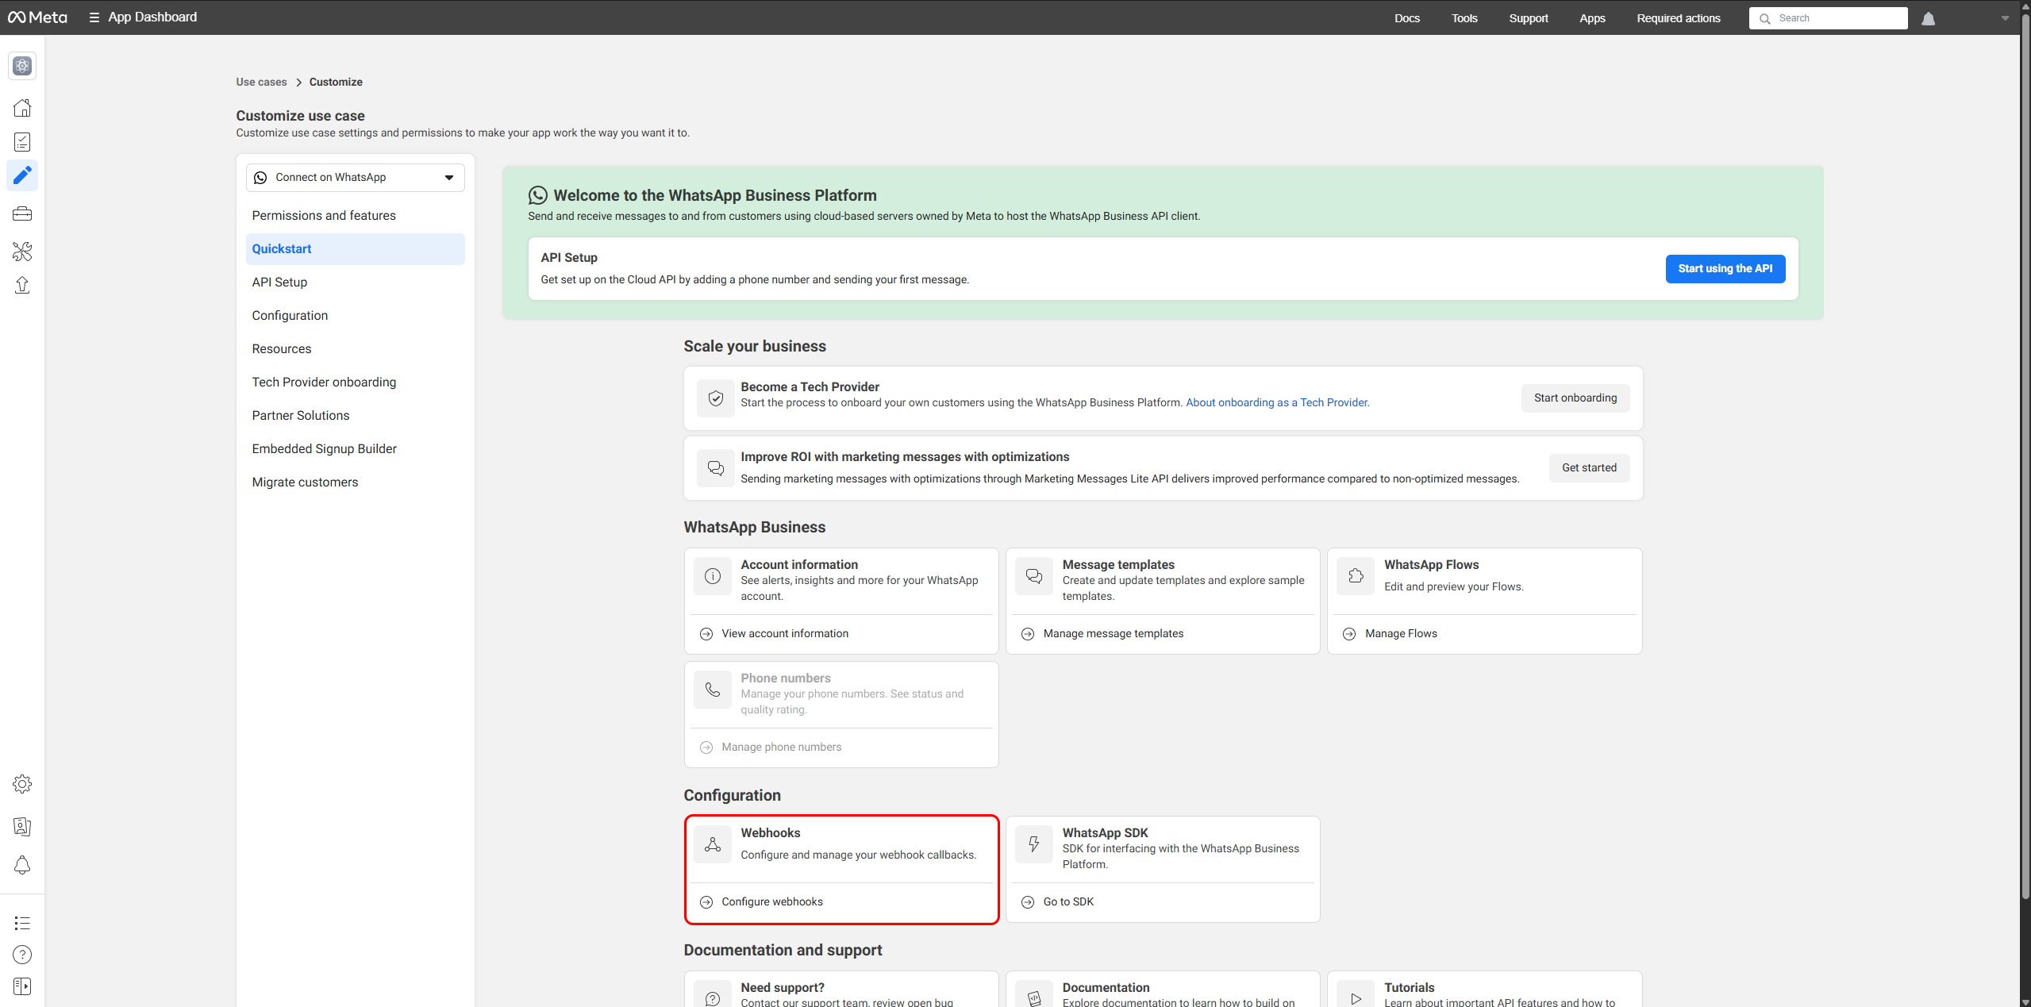Open the tools wrench icon in sidebar
Viewport: 2031px width, 1007px height.
click(x=22, y=252)
